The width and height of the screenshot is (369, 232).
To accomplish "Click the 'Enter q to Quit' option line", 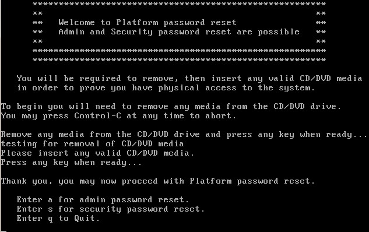I will coord(58,219).
